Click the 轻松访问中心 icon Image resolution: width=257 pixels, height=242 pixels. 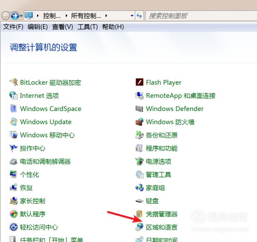pos(14,227)
